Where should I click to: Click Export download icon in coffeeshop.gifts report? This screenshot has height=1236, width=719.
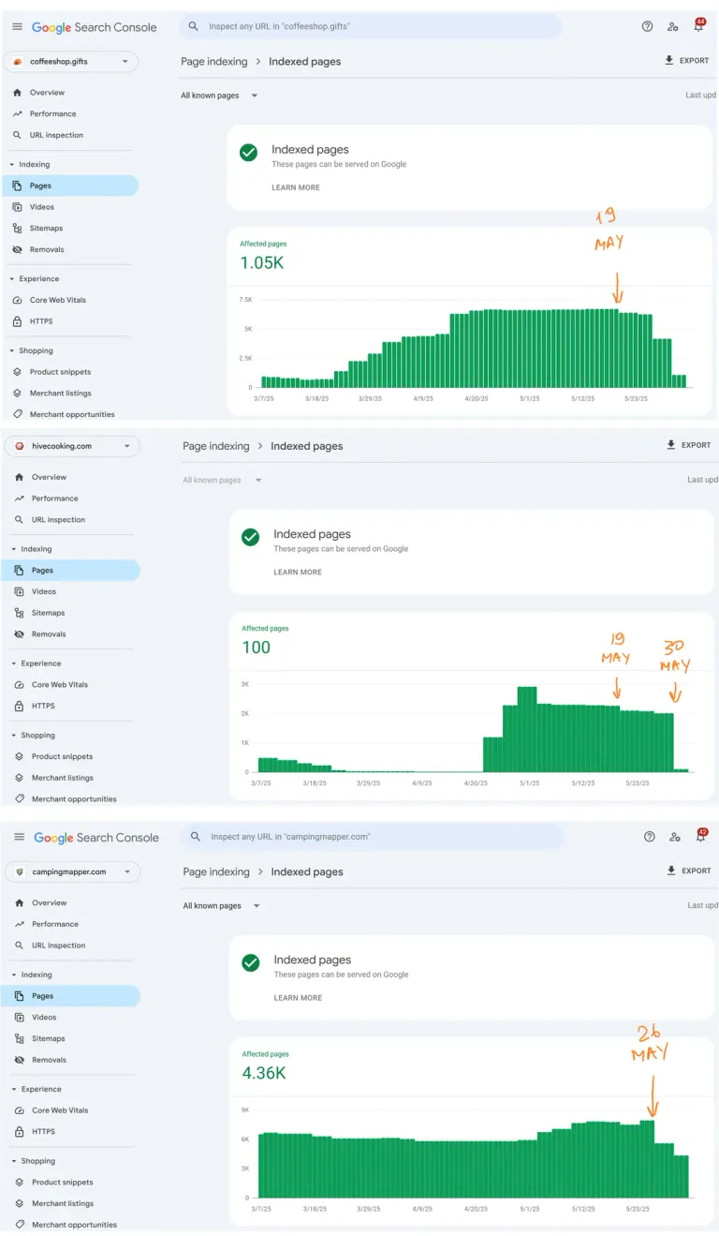[668, 60]
